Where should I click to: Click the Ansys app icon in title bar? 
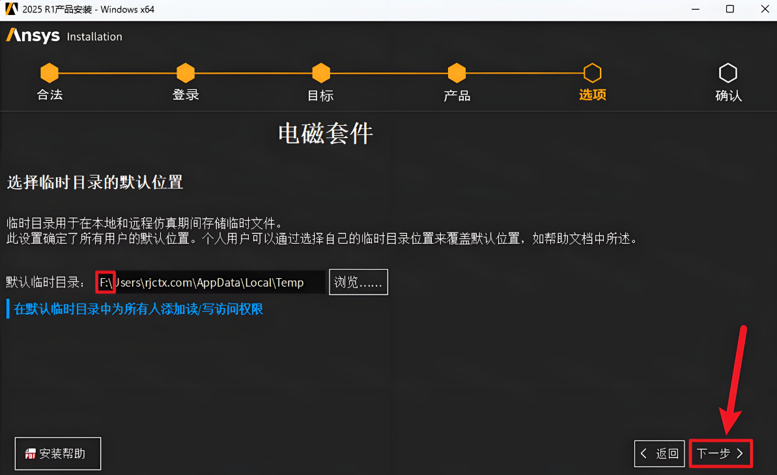click(11, 9)
